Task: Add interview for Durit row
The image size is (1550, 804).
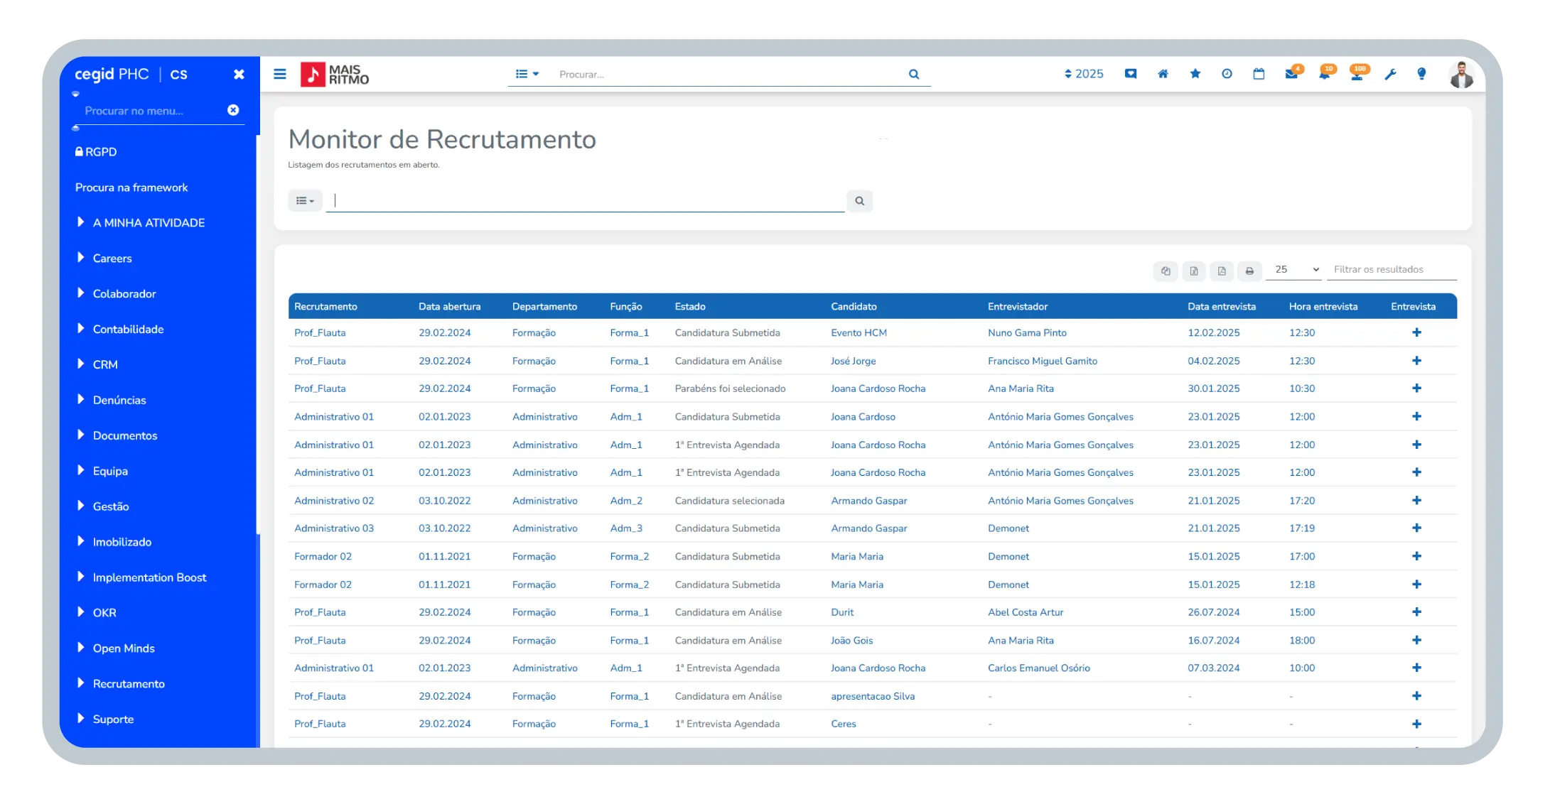Action: click(1416, 612)
